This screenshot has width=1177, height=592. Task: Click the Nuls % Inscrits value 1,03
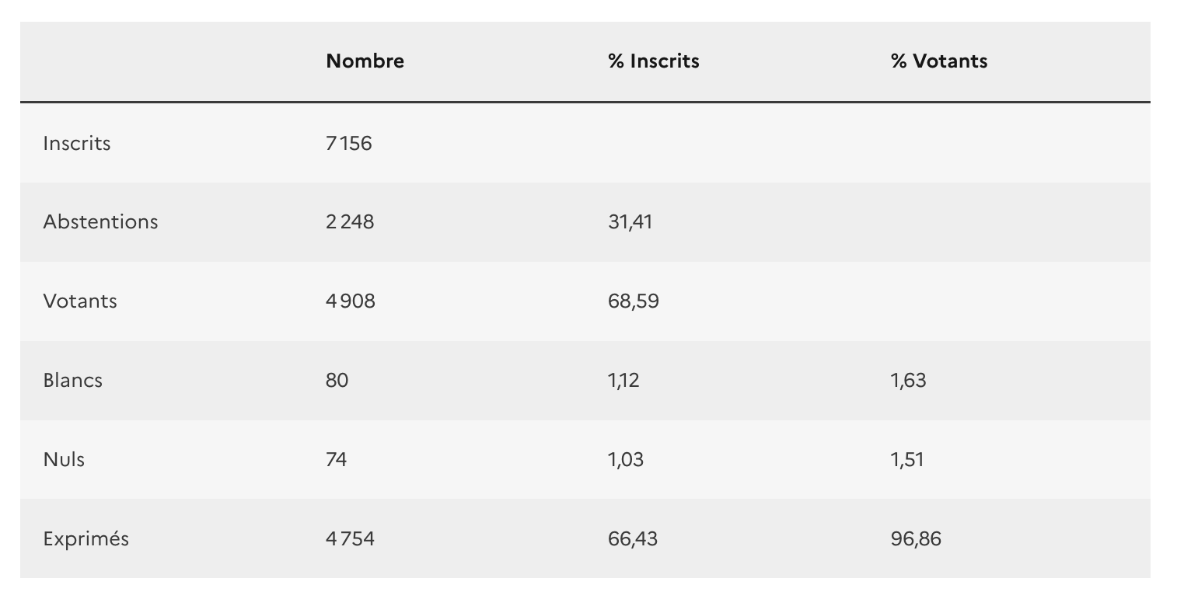click(625, 460)
